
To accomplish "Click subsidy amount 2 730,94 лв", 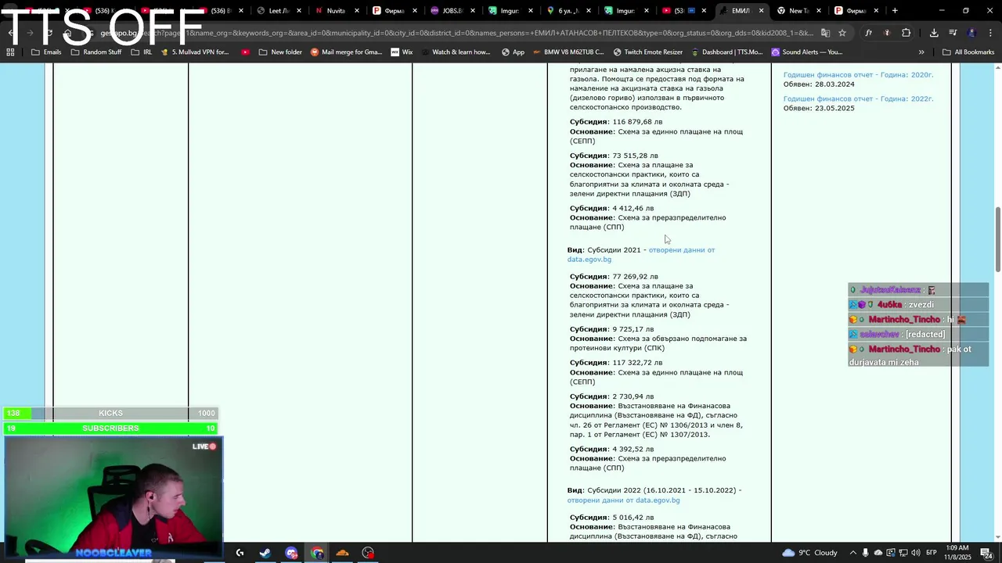I will [633, 396].
